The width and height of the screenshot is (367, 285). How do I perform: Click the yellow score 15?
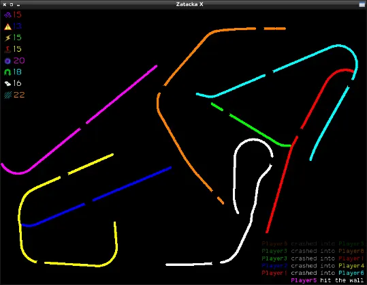click(17, 49)
